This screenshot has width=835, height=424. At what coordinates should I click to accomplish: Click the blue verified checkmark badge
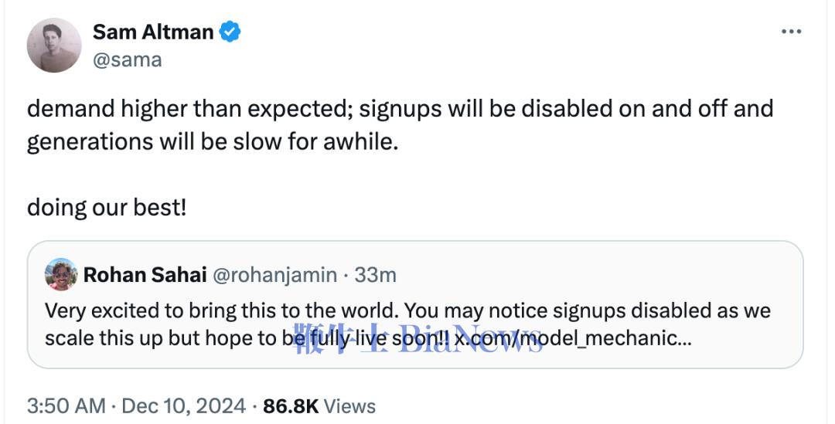(x=230, y=32)
